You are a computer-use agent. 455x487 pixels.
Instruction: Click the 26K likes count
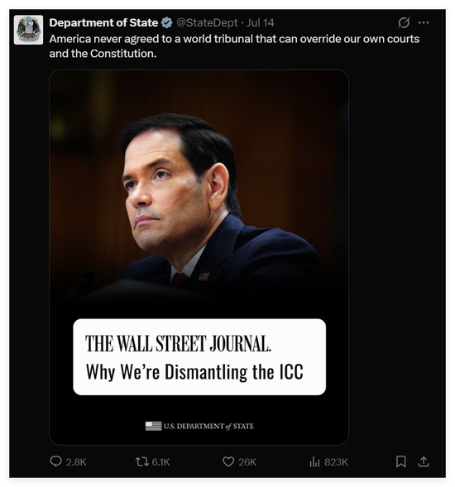pos(247,462)
